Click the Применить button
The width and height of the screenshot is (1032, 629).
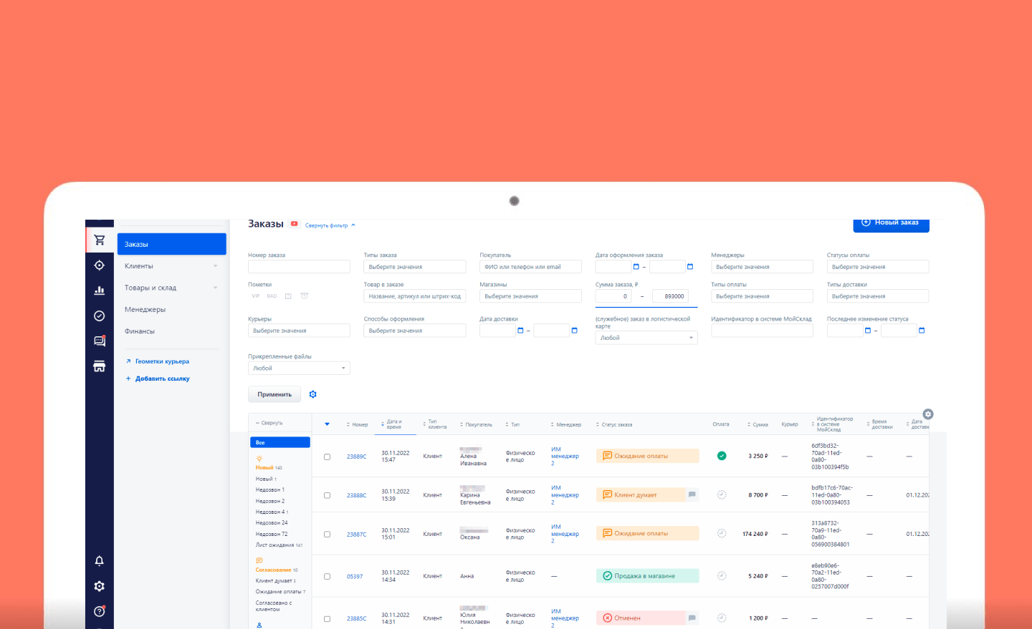click(x=274, y=394)
